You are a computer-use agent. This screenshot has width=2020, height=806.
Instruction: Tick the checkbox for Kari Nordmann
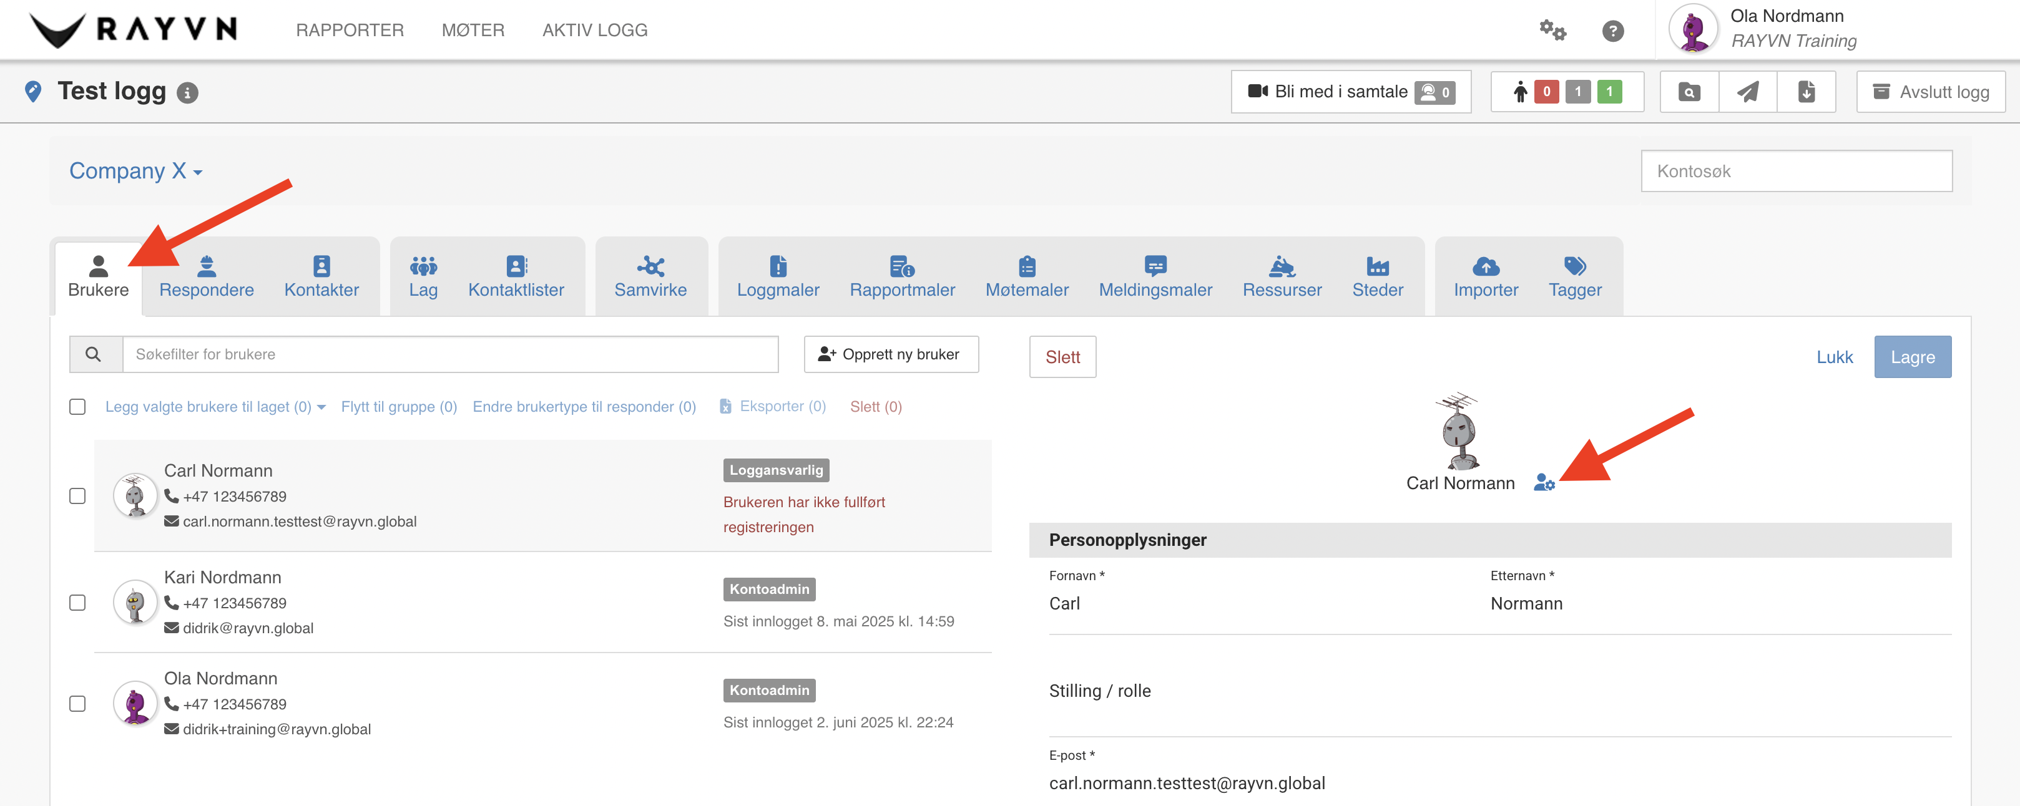(77, 602)
